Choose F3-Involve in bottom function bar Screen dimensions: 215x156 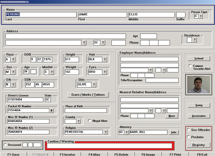click(67, 154)
